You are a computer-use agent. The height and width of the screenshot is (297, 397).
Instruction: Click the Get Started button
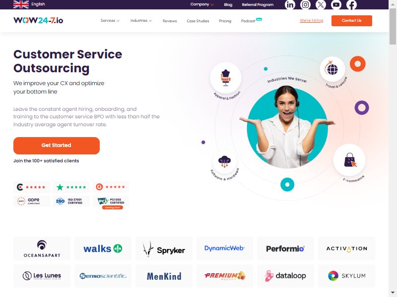coord(57,146)
